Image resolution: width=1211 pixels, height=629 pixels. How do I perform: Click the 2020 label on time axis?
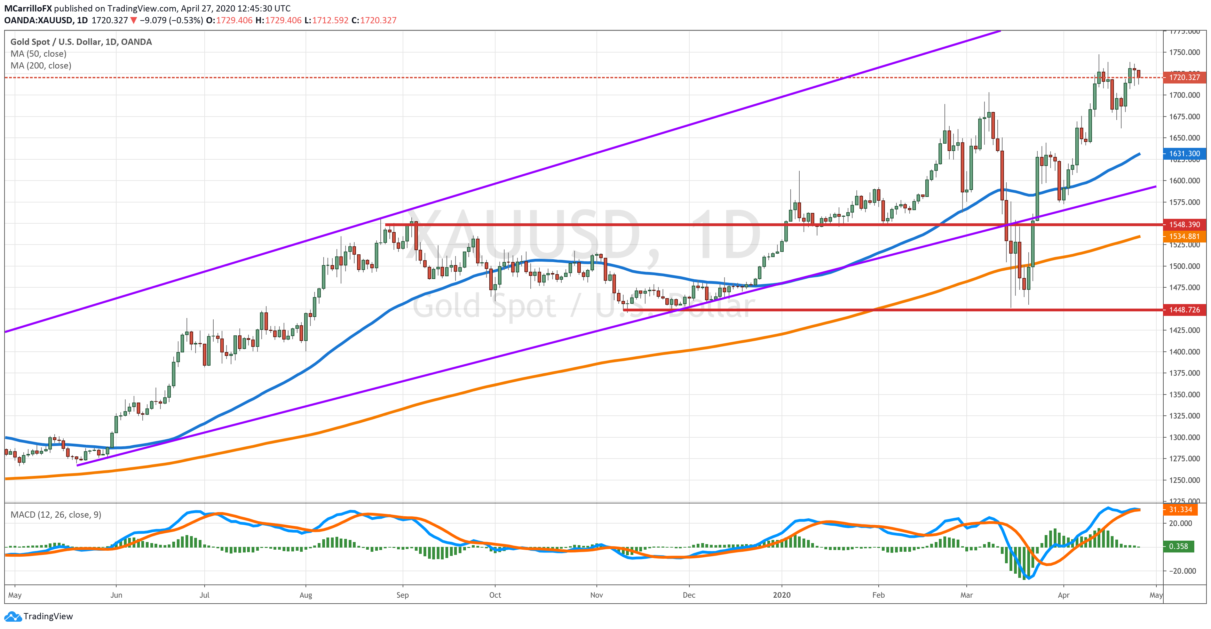tap(782, 595)
